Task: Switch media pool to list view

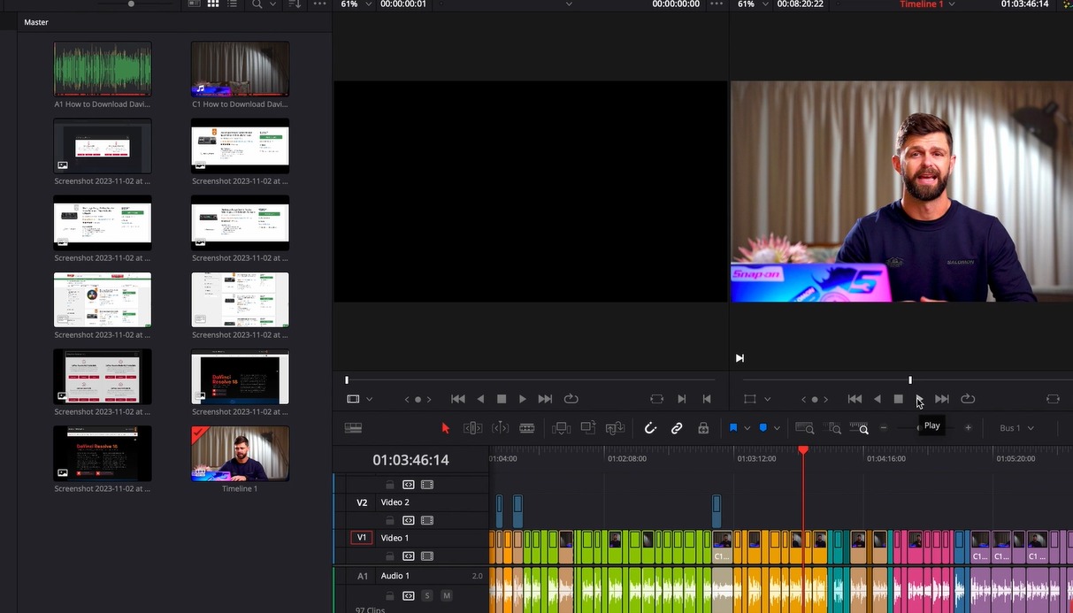Action: [x=233, y=4]
